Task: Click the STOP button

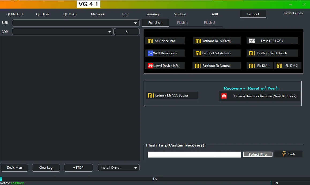Action: coord(78,168)
